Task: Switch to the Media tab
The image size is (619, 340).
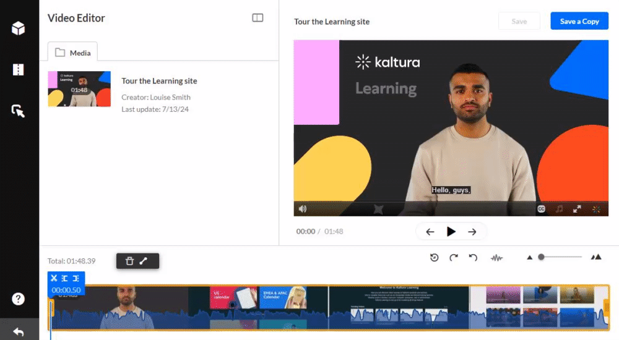Action: point(73,53)
